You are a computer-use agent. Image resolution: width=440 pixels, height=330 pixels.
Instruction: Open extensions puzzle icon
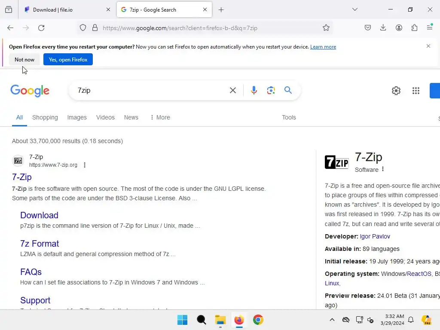click(414, 27)
